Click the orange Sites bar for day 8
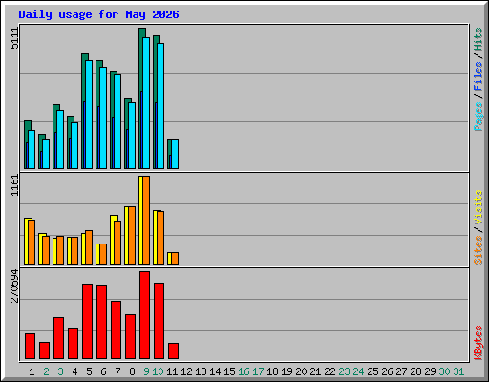The width and height of the screenshot is (489, 382). point(132,235)
